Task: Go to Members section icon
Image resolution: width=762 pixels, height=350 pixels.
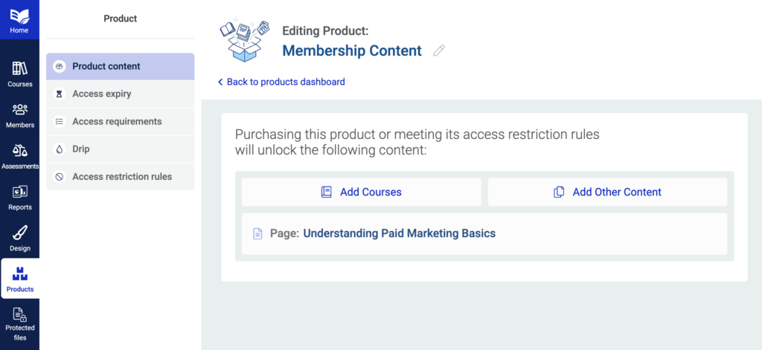Action: point(20,110)
